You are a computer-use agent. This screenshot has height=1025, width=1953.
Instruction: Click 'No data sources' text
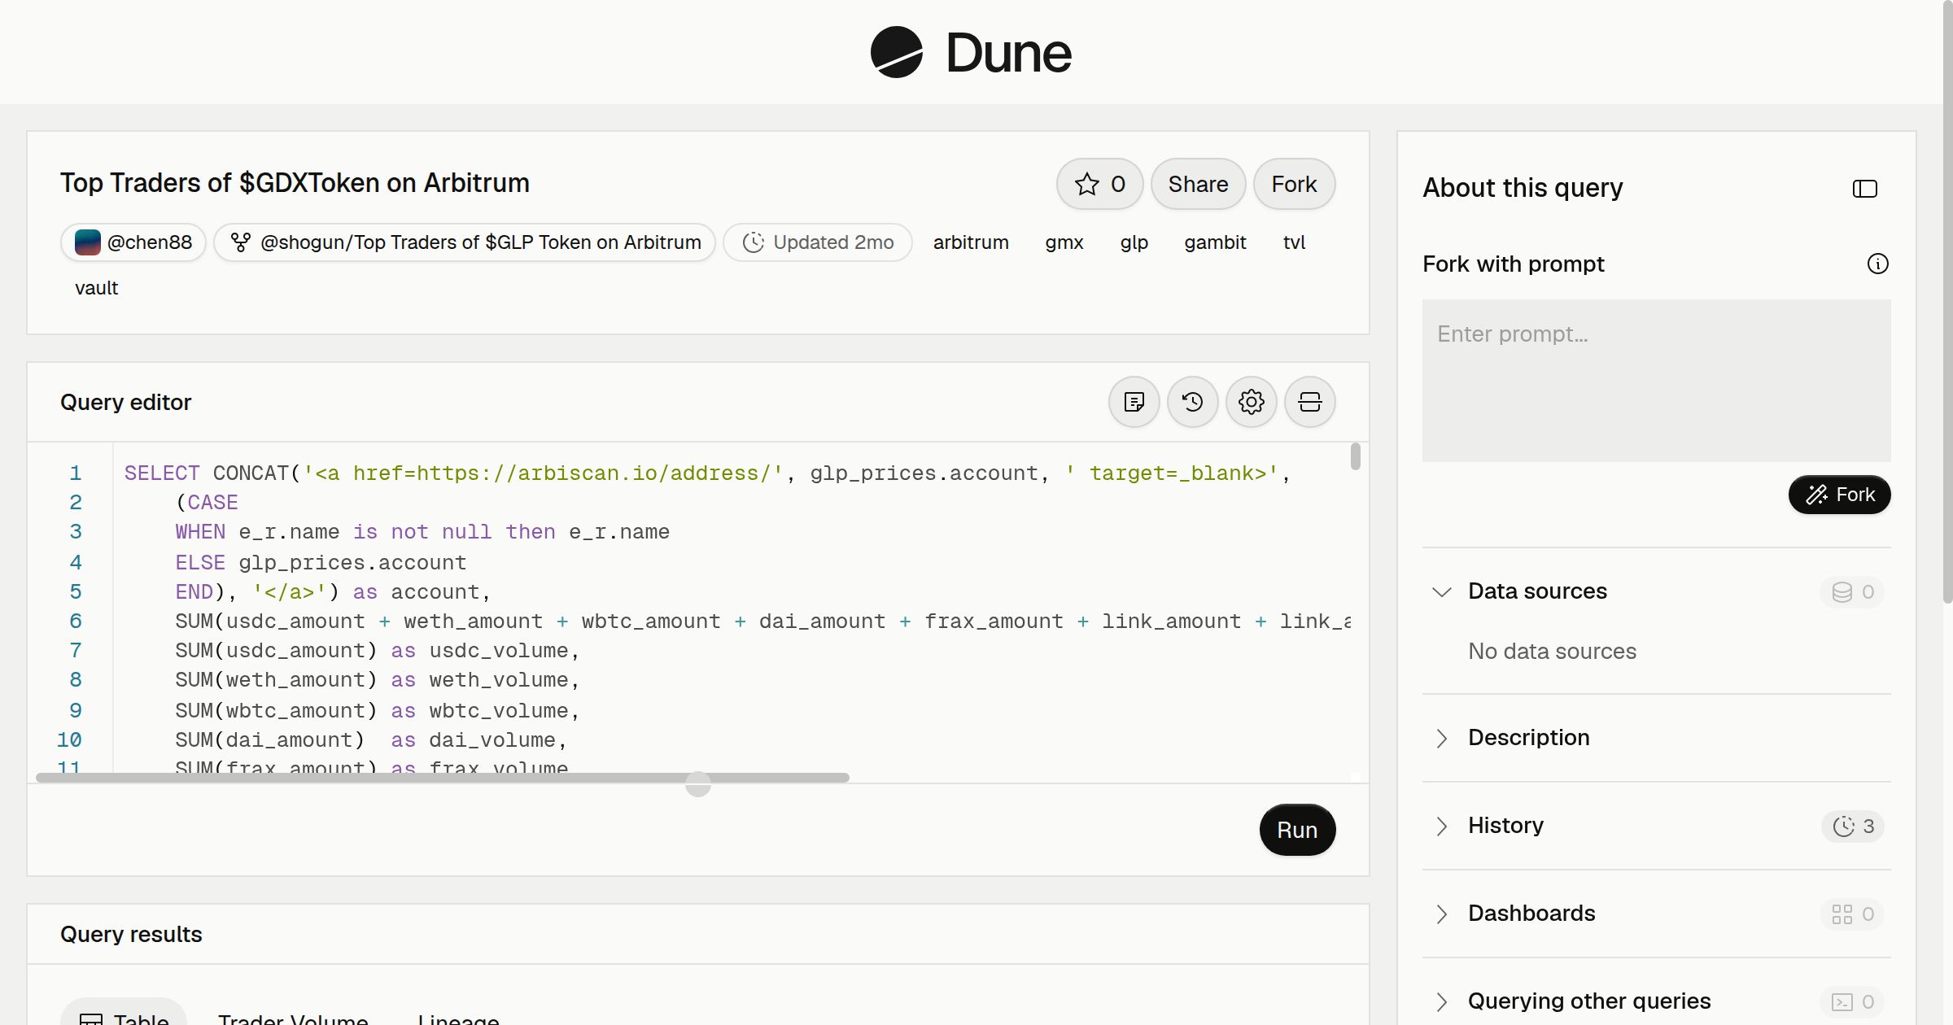pos(1552,652)
